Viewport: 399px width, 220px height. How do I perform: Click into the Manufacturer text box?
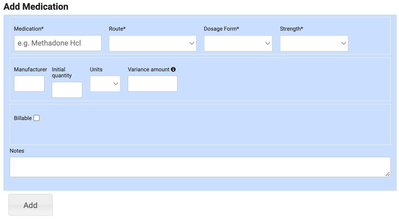(x=29, y=84)
